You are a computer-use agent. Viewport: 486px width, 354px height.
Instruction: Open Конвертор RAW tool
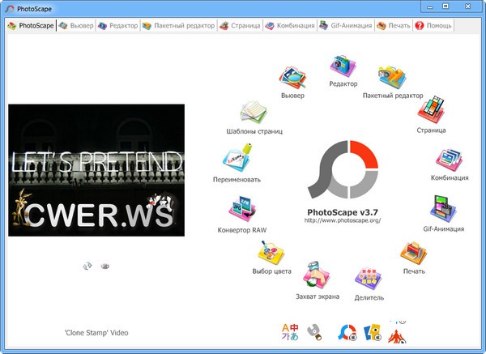242,211
